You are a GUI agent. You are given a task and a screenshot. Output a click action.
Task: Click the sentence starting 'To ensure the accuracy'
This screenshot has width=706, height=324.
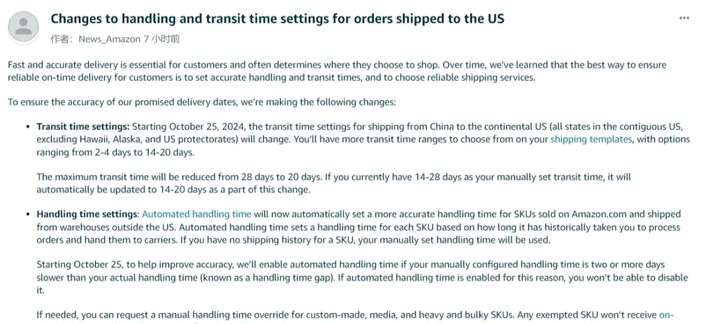tap(202, 102)
